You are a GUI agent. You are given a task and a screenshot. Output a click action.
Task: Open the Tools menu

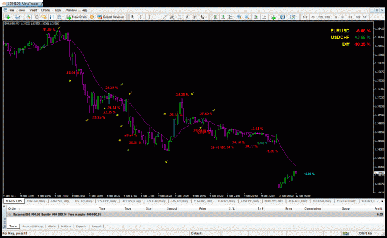[x=58, y=10]
